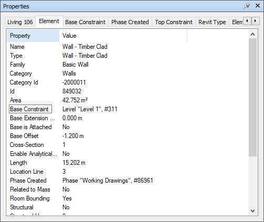Viewport: 264px width, 222px height.
Task: Click the 849032 Id value
Action: click(x=72, y=91)
